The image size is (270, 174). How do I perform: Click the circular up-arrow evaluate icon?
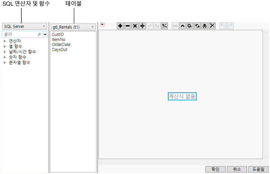205,26
